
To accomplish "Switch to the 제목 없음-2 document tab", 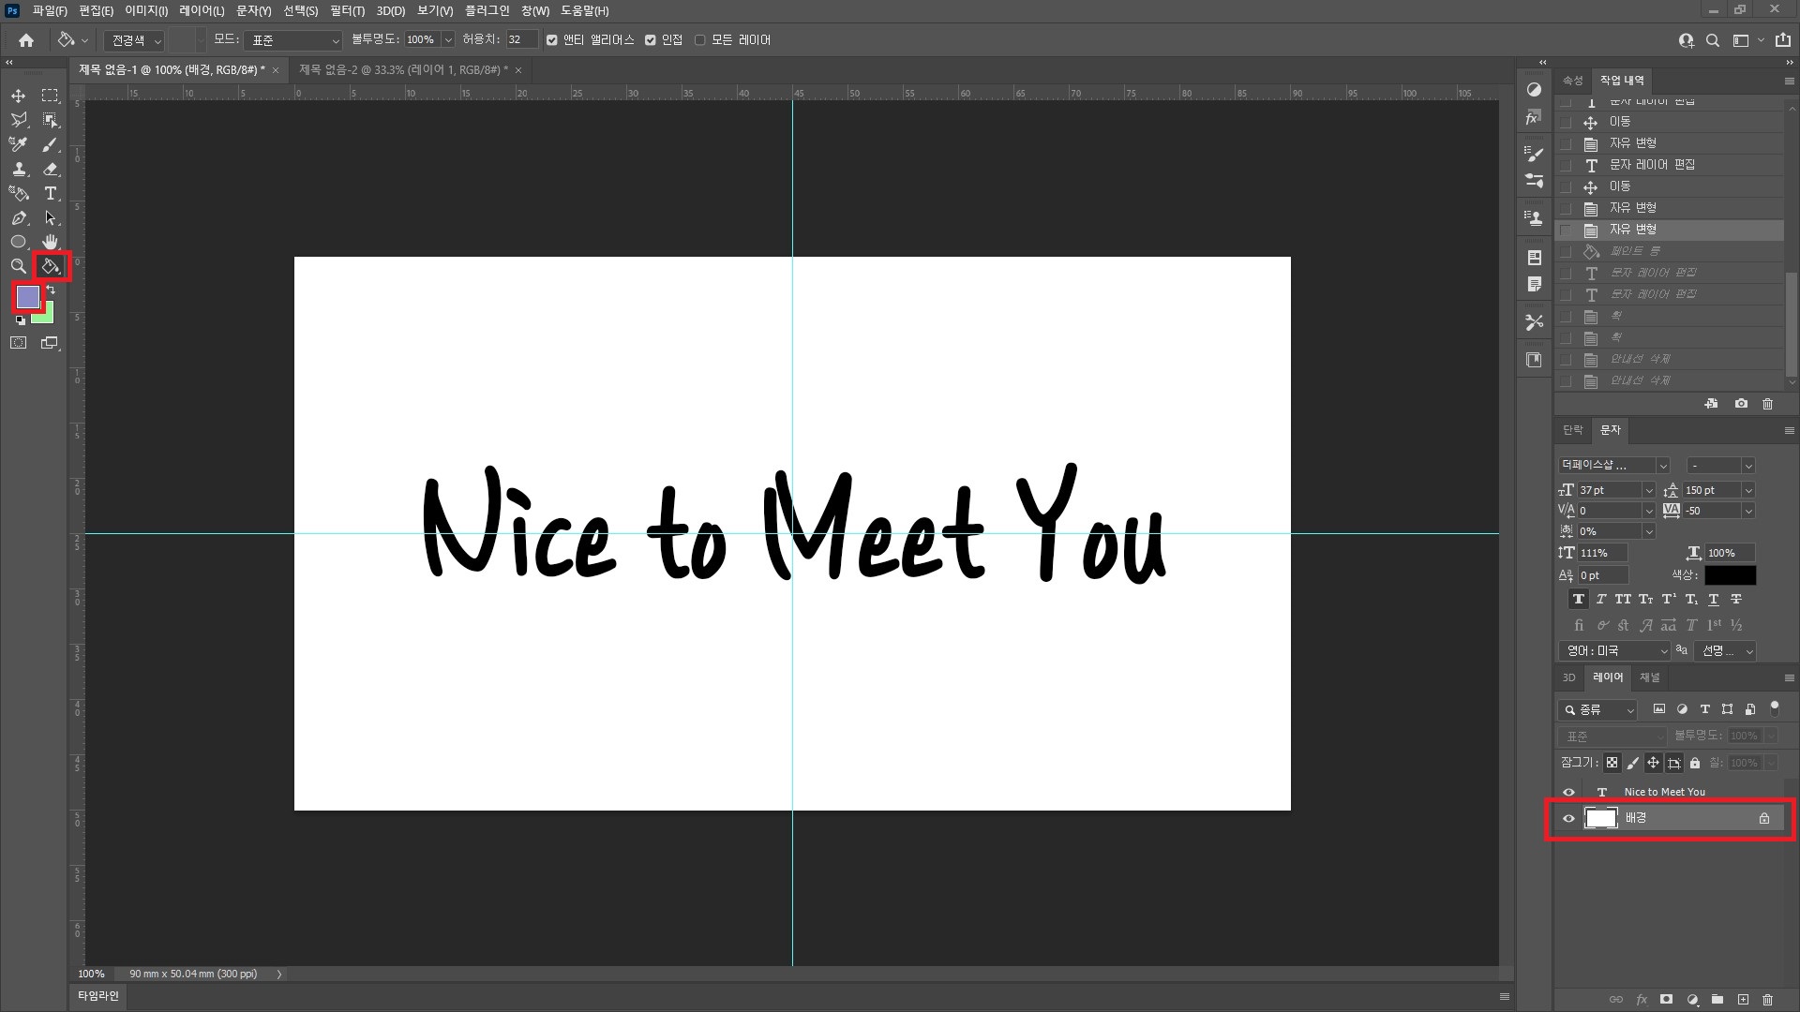I will (x=403, y=69).
